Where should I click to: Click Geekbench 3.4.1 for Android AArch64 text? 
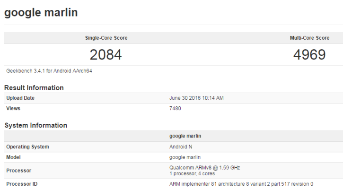[49, 71]
